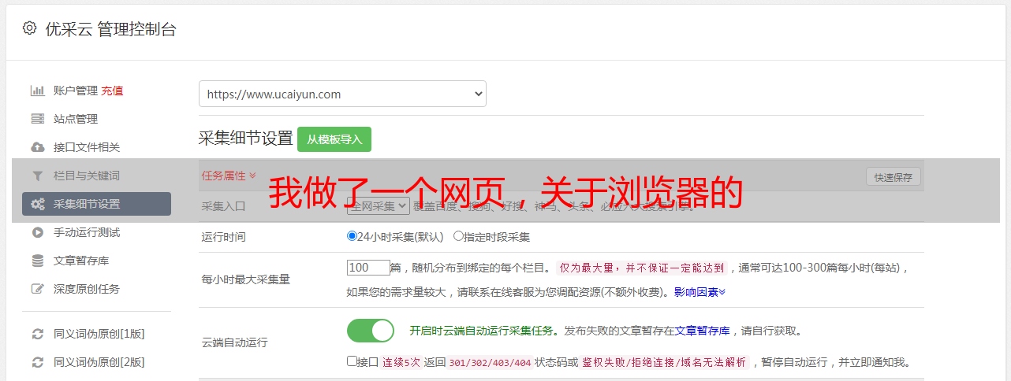
Task: Select 采集细节设置 in the sidebar
Action: click(x=96, y=204)
